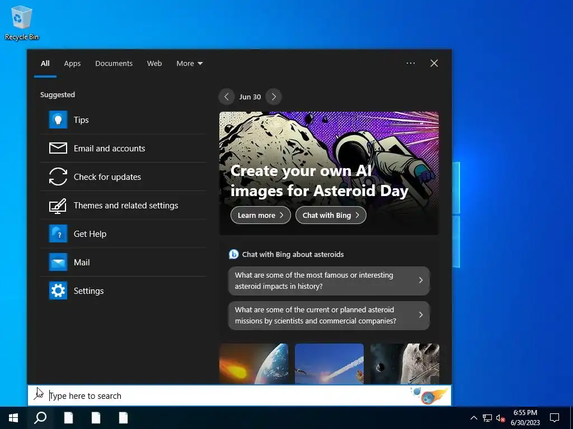The image size is (573, 429).
Task: Open the search panel options ellipsis
Action: tap(411, 63)
